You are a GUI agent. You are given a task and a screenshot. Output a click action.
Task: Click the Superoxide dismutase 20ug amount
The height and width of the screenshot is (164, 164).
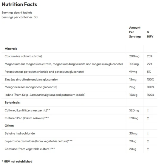(133, 141)
